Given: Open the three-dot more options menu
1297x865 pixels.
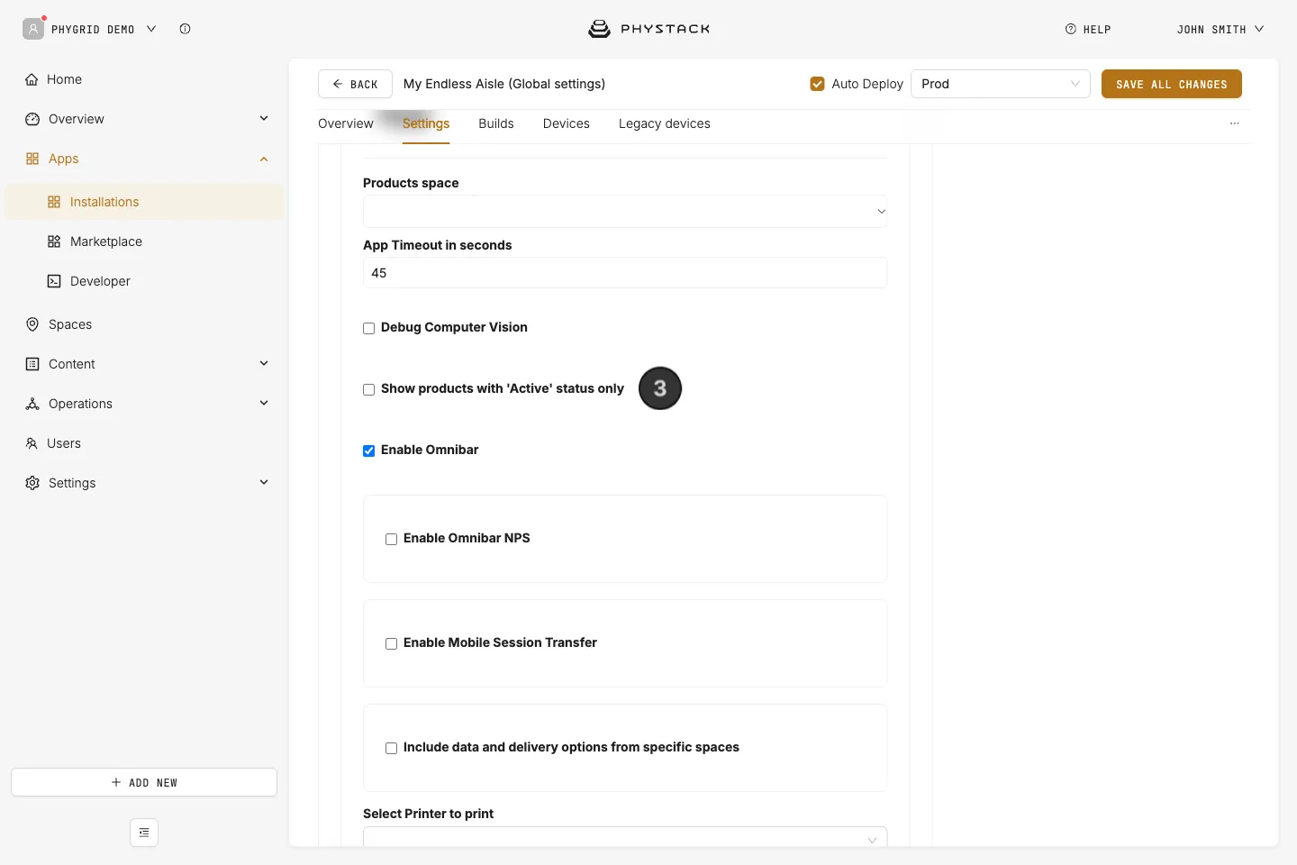Looking at the screenshot, I should pos(1235,123).
